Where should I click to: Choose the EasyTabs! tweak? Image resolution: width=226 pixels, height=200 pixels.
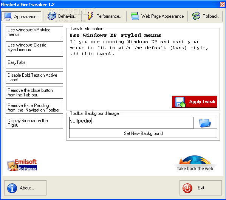pyautogui.click(x=34, y=62)
